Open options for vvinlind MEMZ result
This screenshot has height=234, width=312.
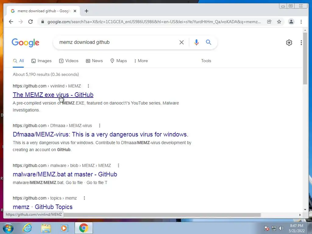[88, 86]
